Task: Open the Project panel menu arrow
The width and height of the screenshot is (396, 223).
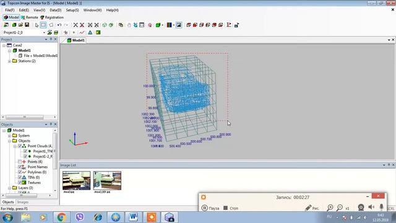Action: [x=46, y=40]
